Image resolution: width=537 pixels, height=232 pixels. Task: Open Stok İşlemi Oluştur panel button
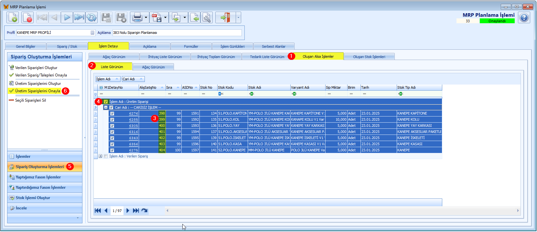click(x=45, y=198)
